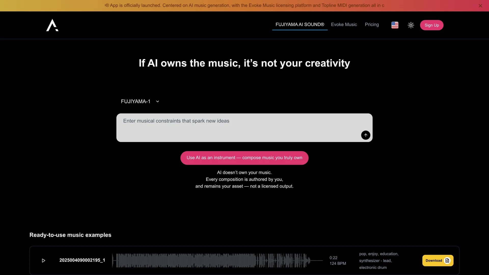Screen dimensions: 489x275
Task: Toggle light mode sun icon
Action: [411, 25]
